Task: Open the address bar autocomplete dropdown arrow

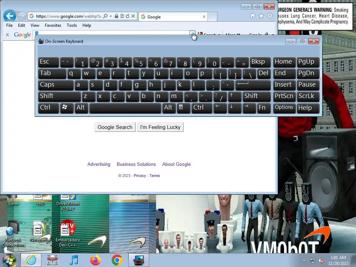Action: click(x=111, y=16)
